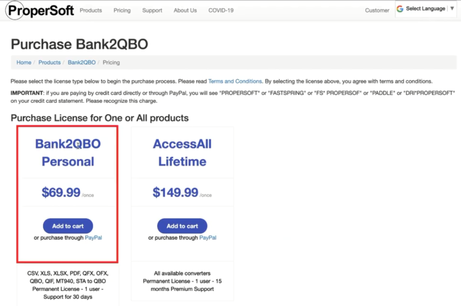Open the COVID-19 menu item
The image size is (461, 306).
[x=221, y=10]
